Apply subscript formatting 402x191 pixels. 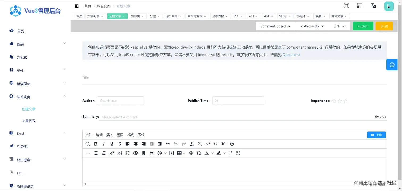(x=200, y=144)
